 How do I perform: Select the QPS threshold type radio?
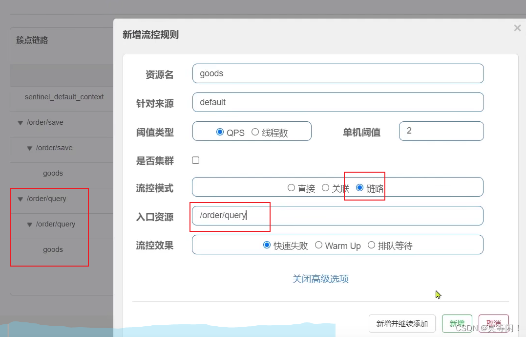coord(220,132)
